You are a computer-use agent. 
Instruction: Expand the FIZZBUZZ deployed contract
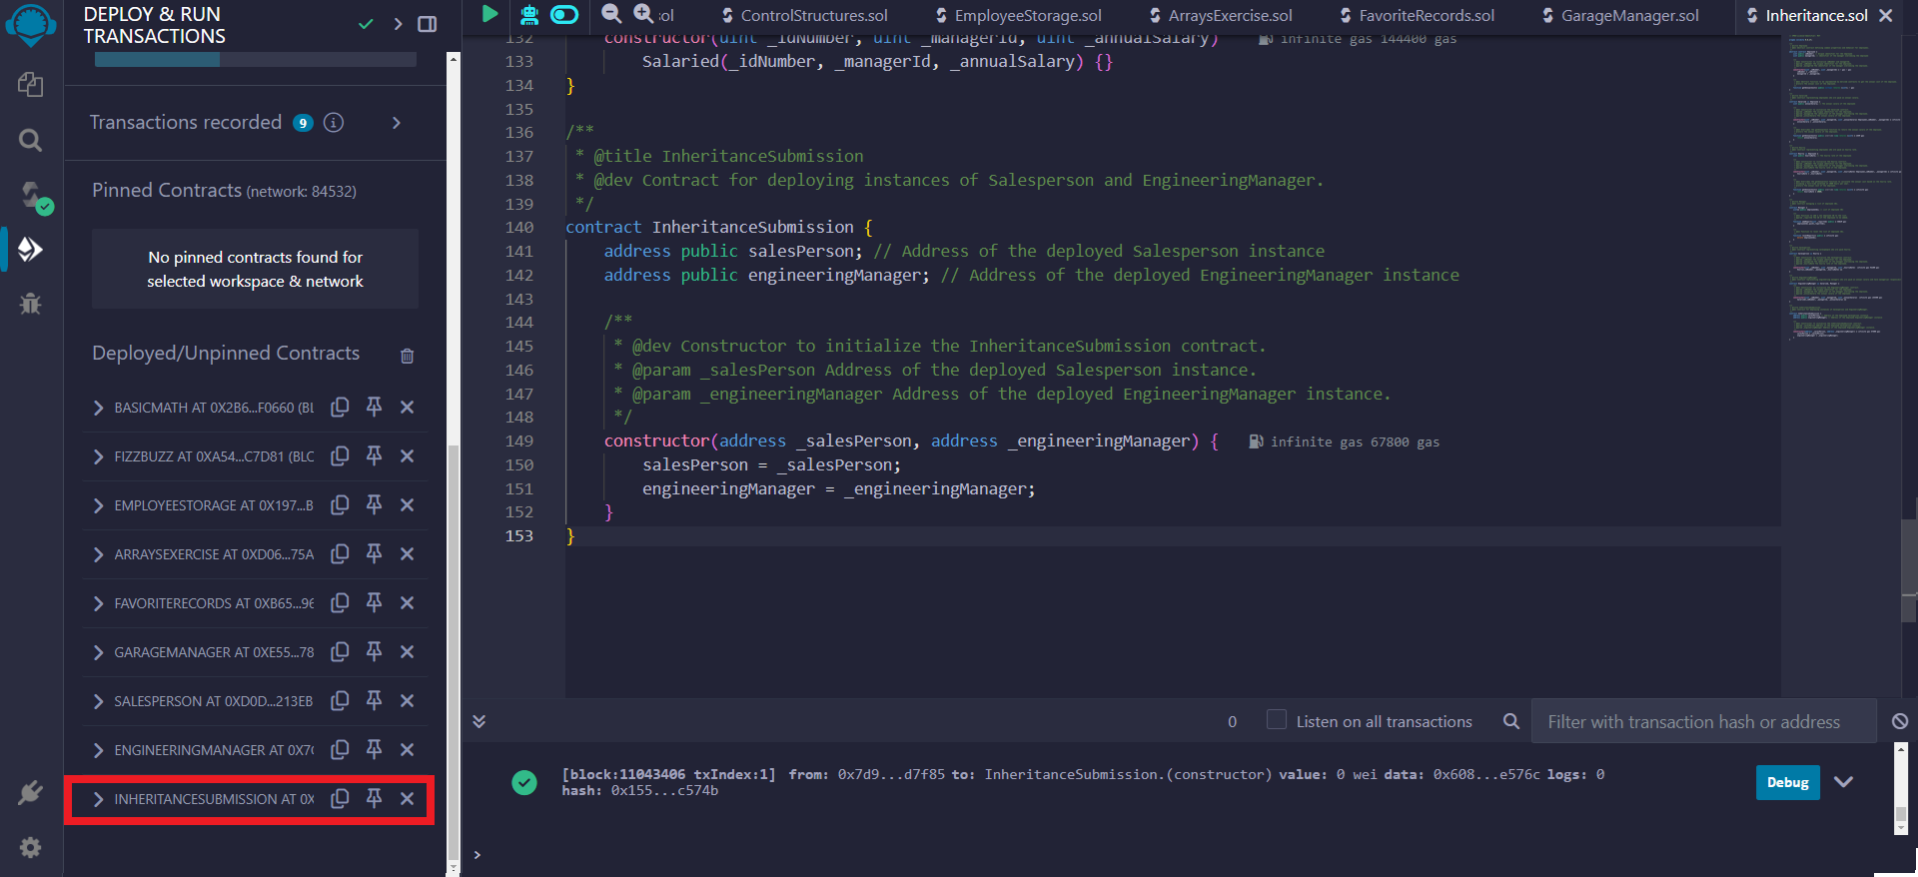click(x=98, y=456)
